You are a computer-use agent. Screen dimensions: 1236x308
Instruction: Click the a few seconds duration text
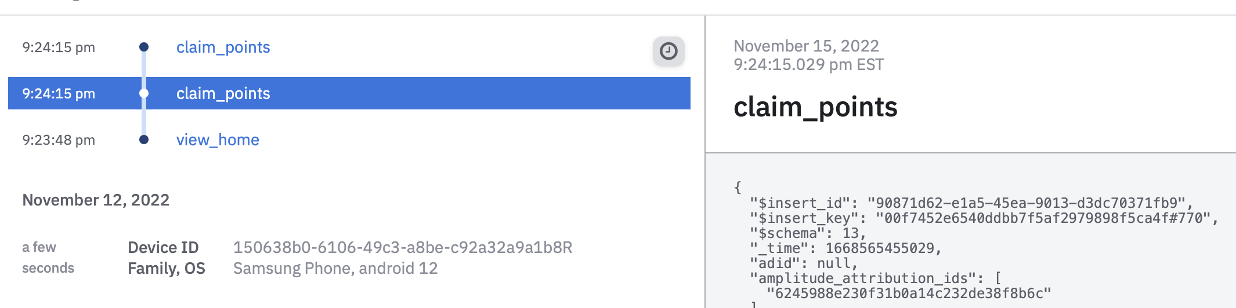point(48,258)
